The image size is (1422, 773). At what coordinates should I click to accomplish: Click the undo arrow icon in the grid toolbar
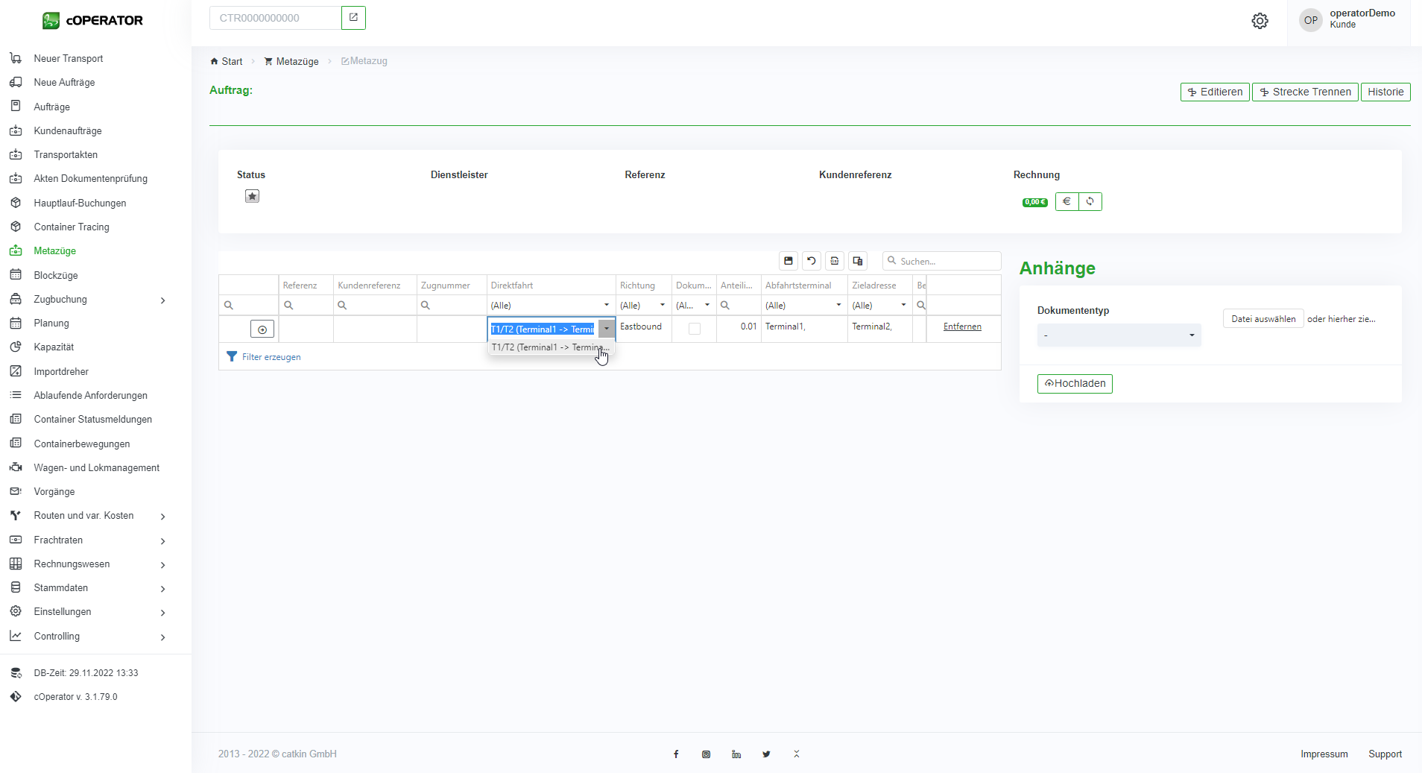click(x=812, y=261)
